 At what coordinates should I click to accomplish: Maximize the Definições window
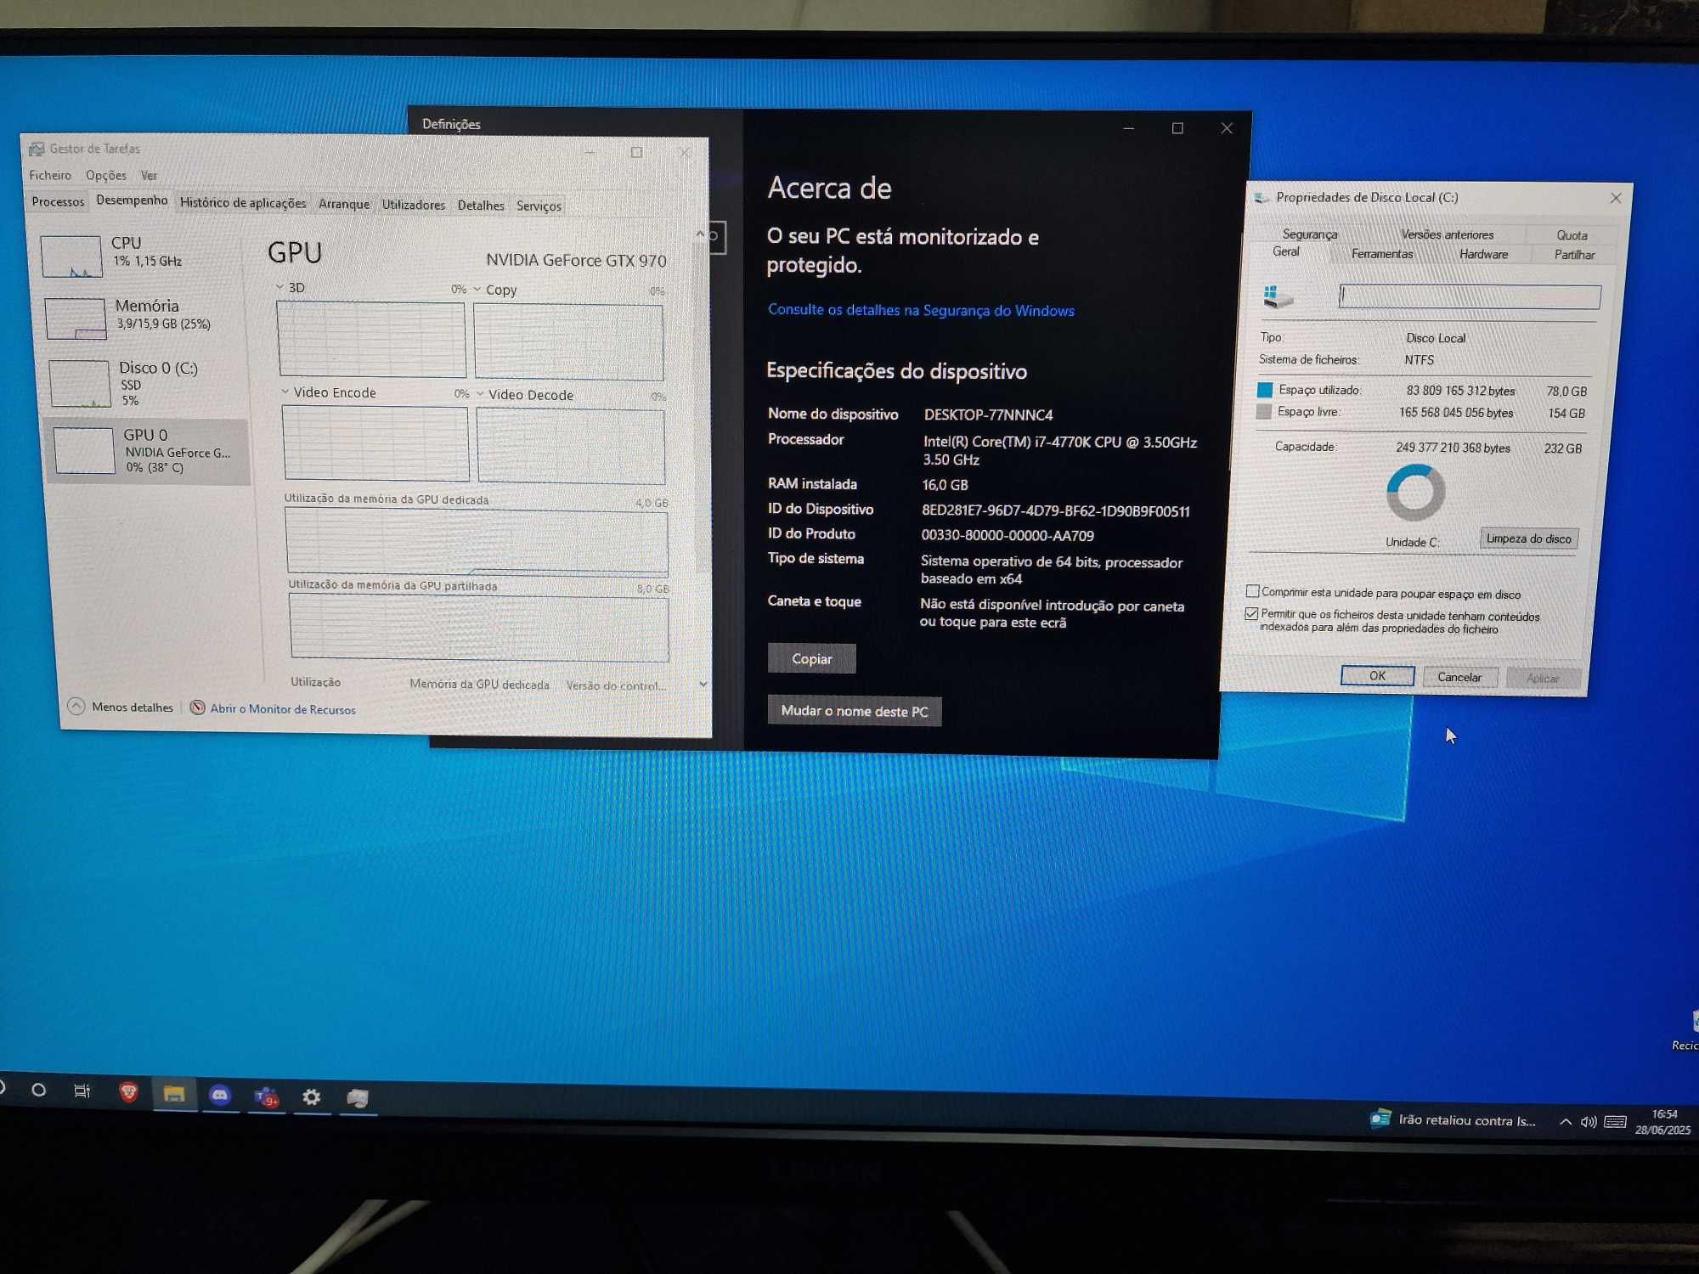click(x=1177, y=128)
